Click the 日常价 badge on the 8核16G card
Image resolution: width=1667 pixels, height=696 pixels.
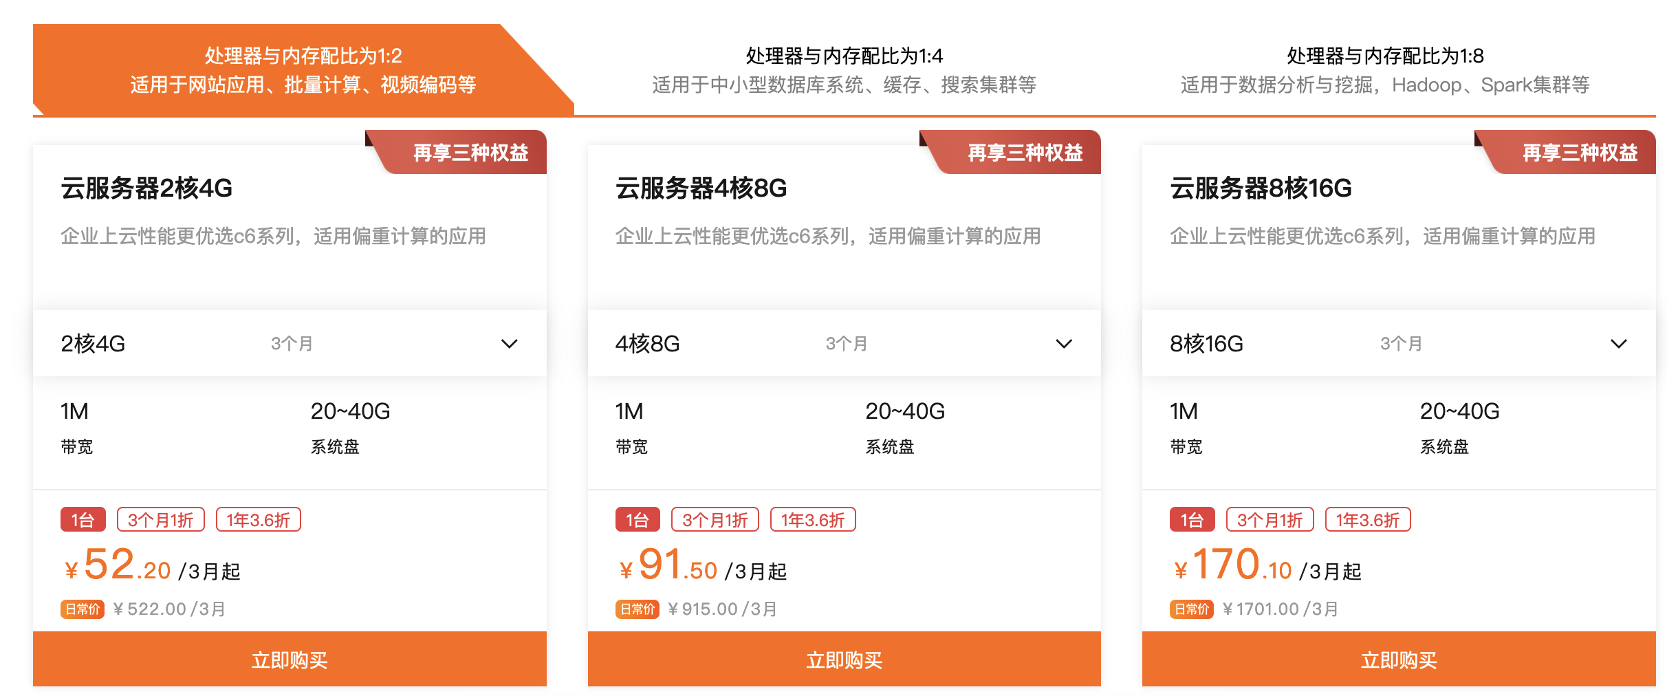[x=1192, y=609]
